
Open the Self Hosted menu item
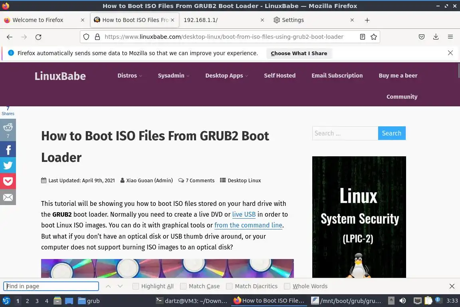(x=280, y=76)
